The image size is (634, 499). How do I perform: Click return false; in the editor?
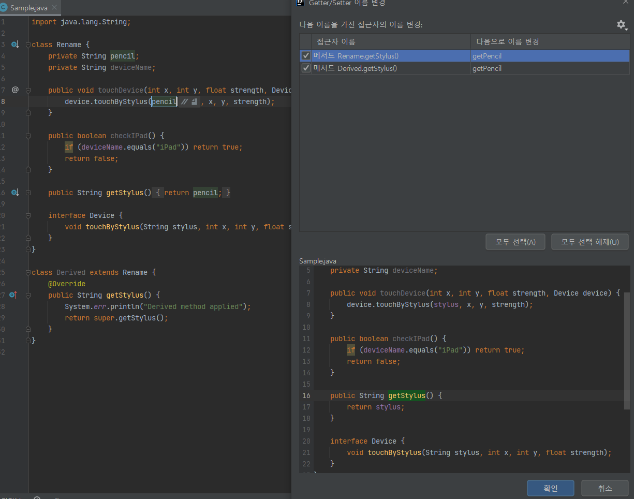coord(92,159)
